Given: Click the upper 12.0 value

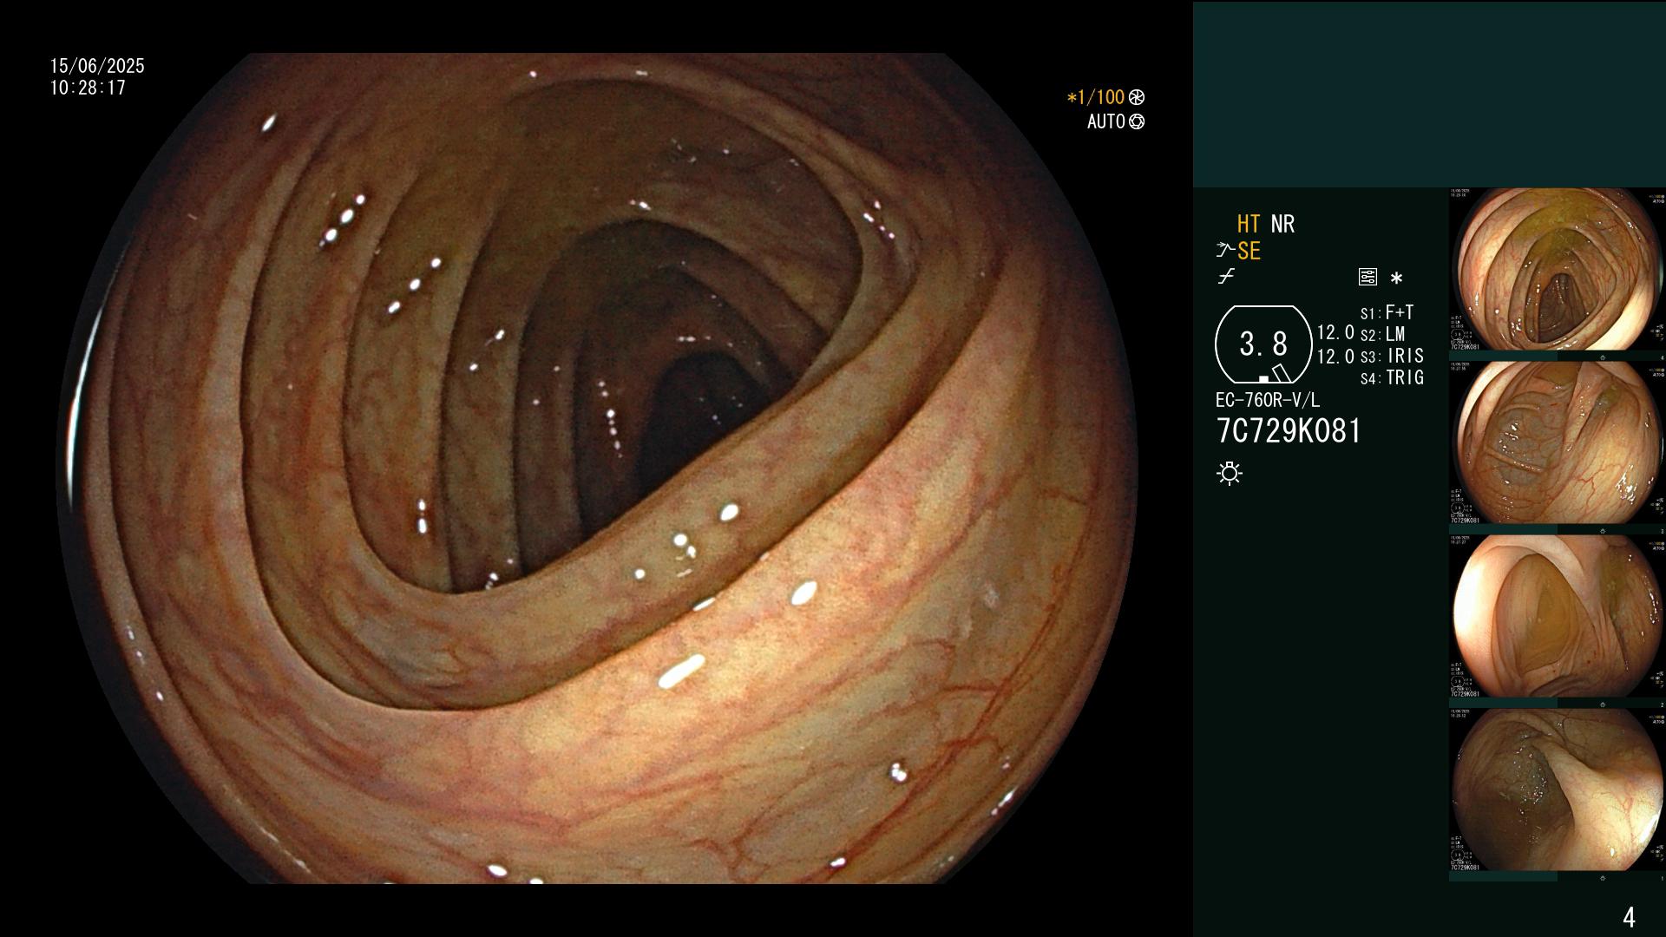Looking at the screenshot, I should (x=1335, y=332).
